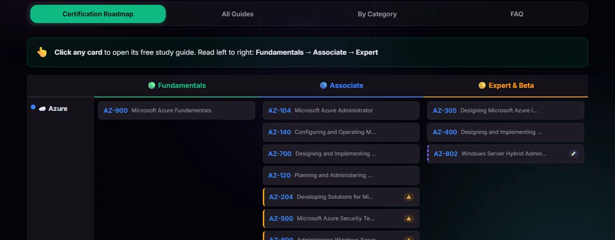Select the Certification Roadmap tab
Screen dimensions: 615x240
[x=98, y=14]
